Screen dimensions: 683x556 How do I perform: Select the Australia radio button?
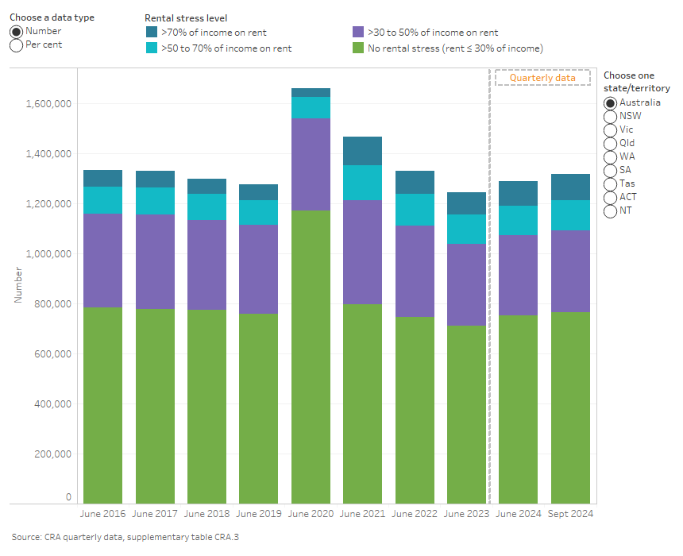[609, 102]
